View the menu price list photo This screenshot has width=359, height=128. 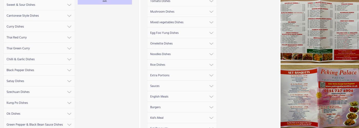point(320,31)
